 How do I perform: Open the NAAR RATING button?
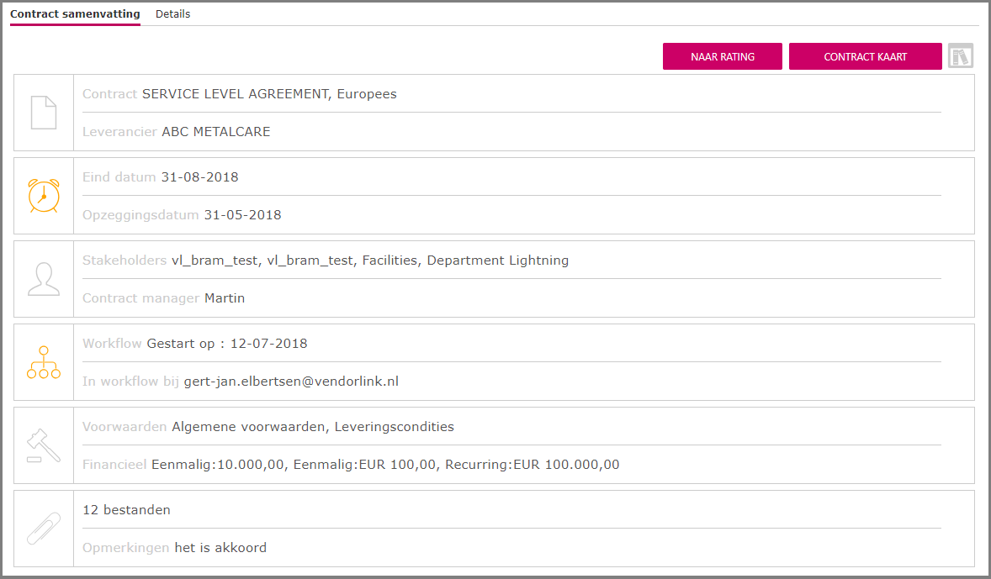(723, 56)
